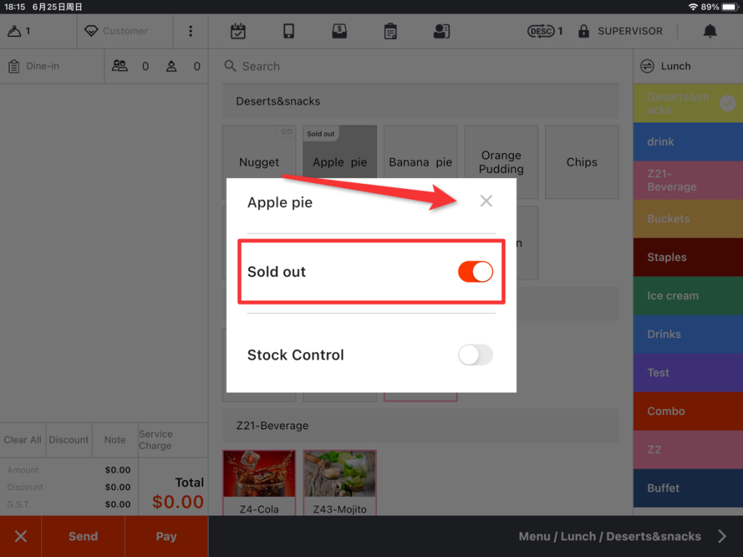The image size is (743, 557).
Task: Expand the menu breadcrumb chevron arrow
Action: [x=722, y=537]
